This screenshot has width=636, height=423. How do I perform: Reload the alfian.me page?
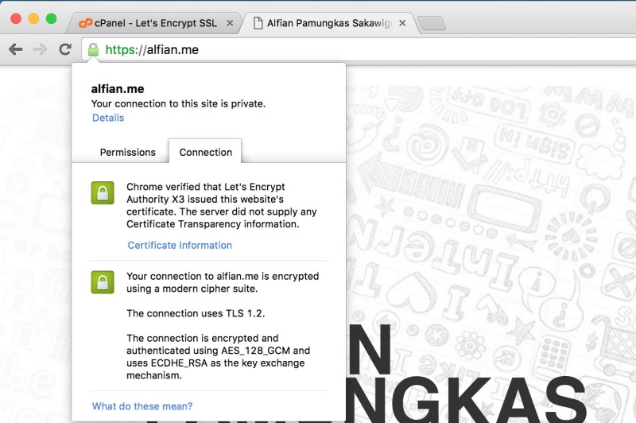pyautogui.click(x=65, y=49)
